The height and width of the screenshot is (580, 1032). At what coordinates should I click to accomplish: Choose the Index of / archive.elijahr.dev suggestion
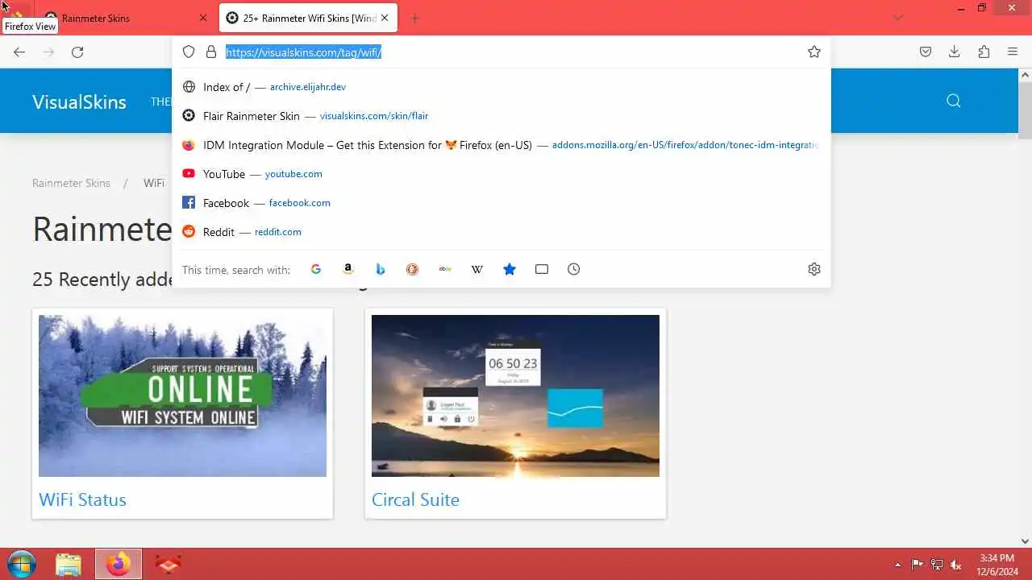click(501, 87)
